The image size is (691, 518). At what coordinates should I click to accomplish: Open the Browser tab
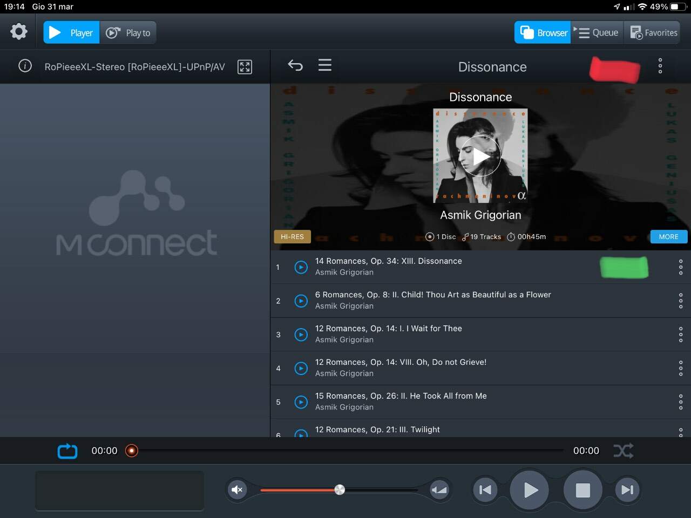pyautogui.click(x=543, y=32)
